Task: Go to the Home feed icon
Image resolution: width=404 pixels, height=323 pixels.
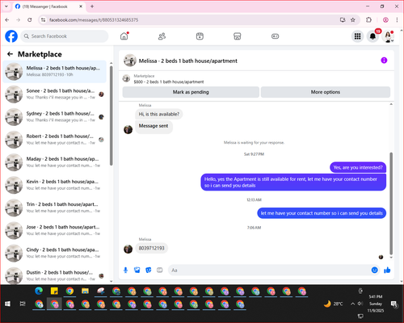Action: [124, 36]
